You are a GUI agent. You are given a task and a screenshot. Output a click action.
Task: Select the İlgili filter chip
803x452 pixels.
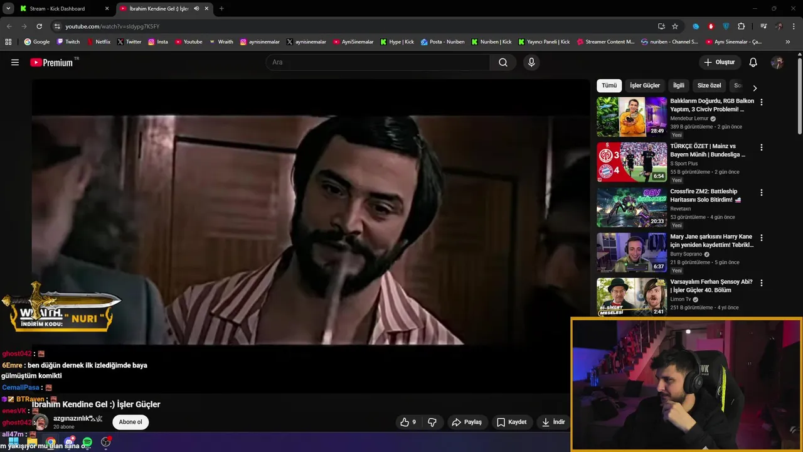[x=679, y=85]
